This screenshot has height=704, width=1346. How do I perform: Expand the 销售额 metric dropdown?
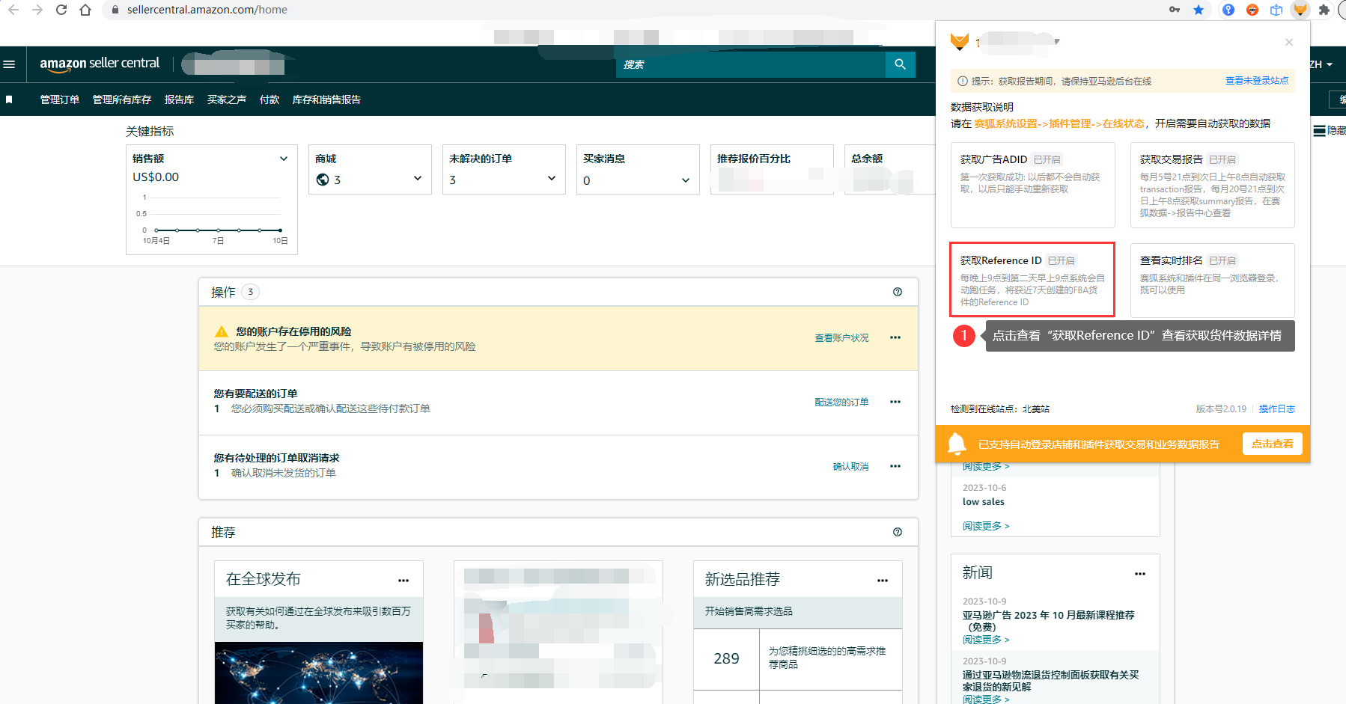(x=284, y=159)
